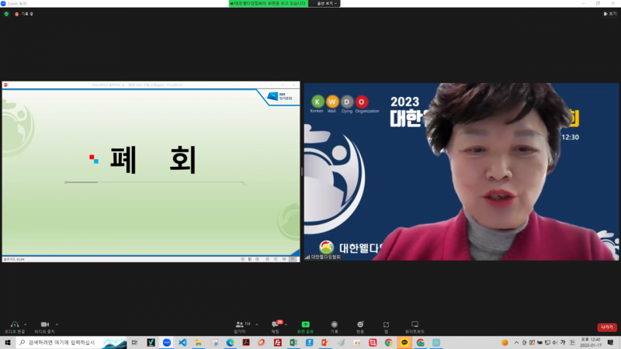Screen dimensions: 621x349
Task: Expand video options arrow next to camera
Action: (x=57, y=324)
